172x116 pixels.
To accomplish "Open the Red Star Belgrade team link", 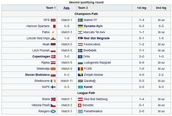I will click(96, 38).
